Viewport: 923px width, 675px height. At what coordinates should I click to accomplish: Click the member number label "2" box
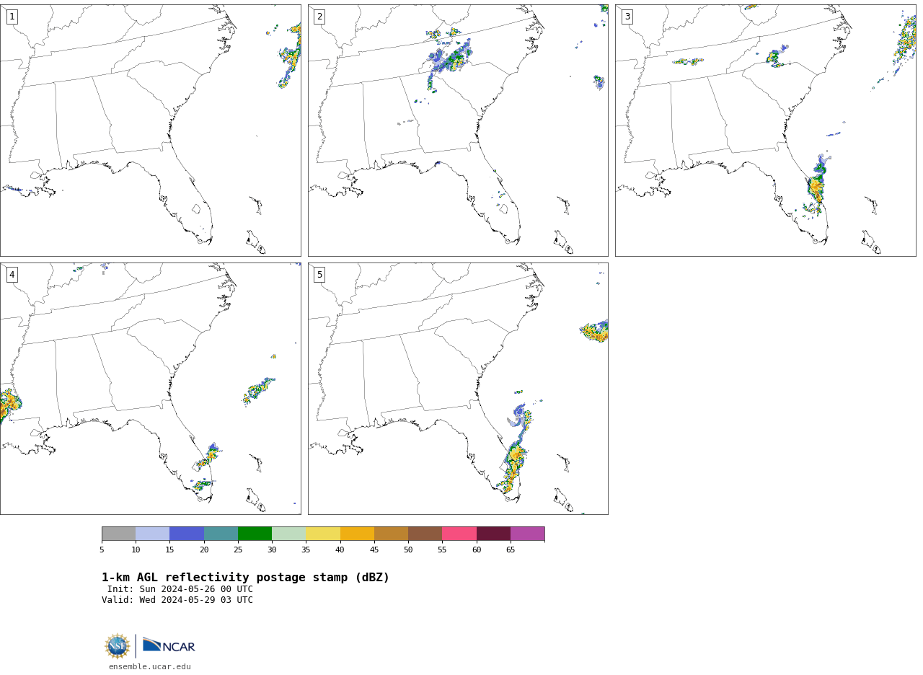319,17
